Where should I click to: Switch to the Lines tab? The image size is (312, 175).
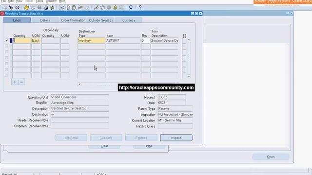point(17,20)
